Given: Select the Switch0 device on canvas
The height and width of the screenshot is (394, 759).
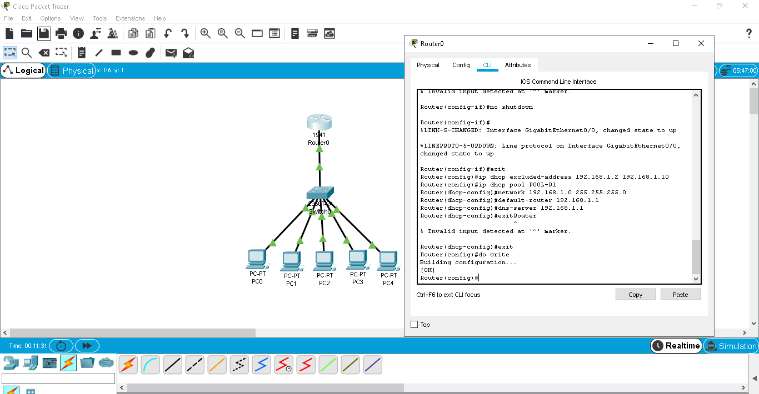Looking at the screenshot, I should pyautogui.click(x=320, y=194).
